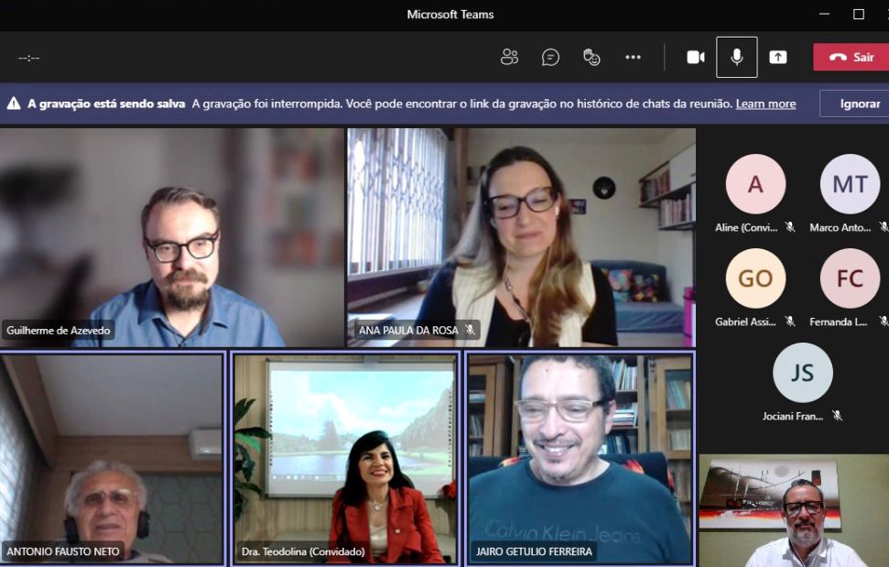Select Aline participant avatar
The image size is (889, 567).
click(755, 184)
